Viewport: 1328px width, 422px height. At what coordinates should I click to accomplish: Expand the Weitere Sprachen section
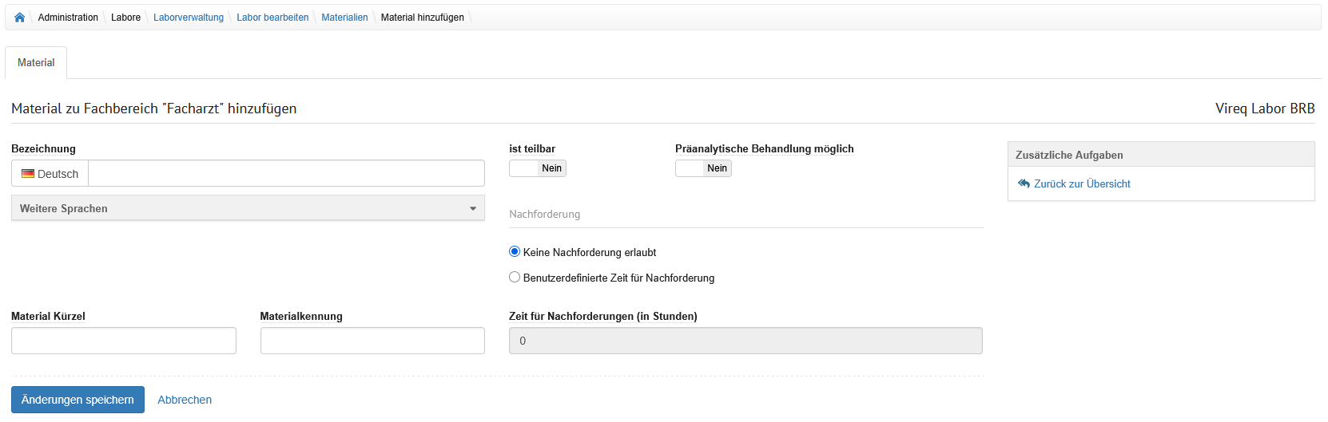248,208
